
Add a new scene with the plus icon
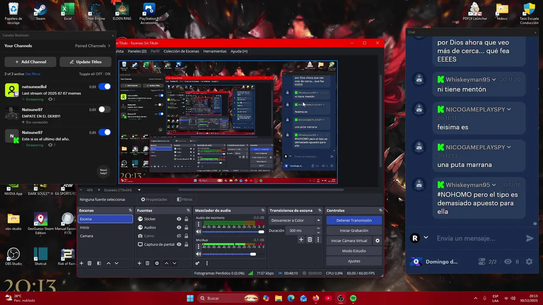pyautogui.click(x=81, y=263)
